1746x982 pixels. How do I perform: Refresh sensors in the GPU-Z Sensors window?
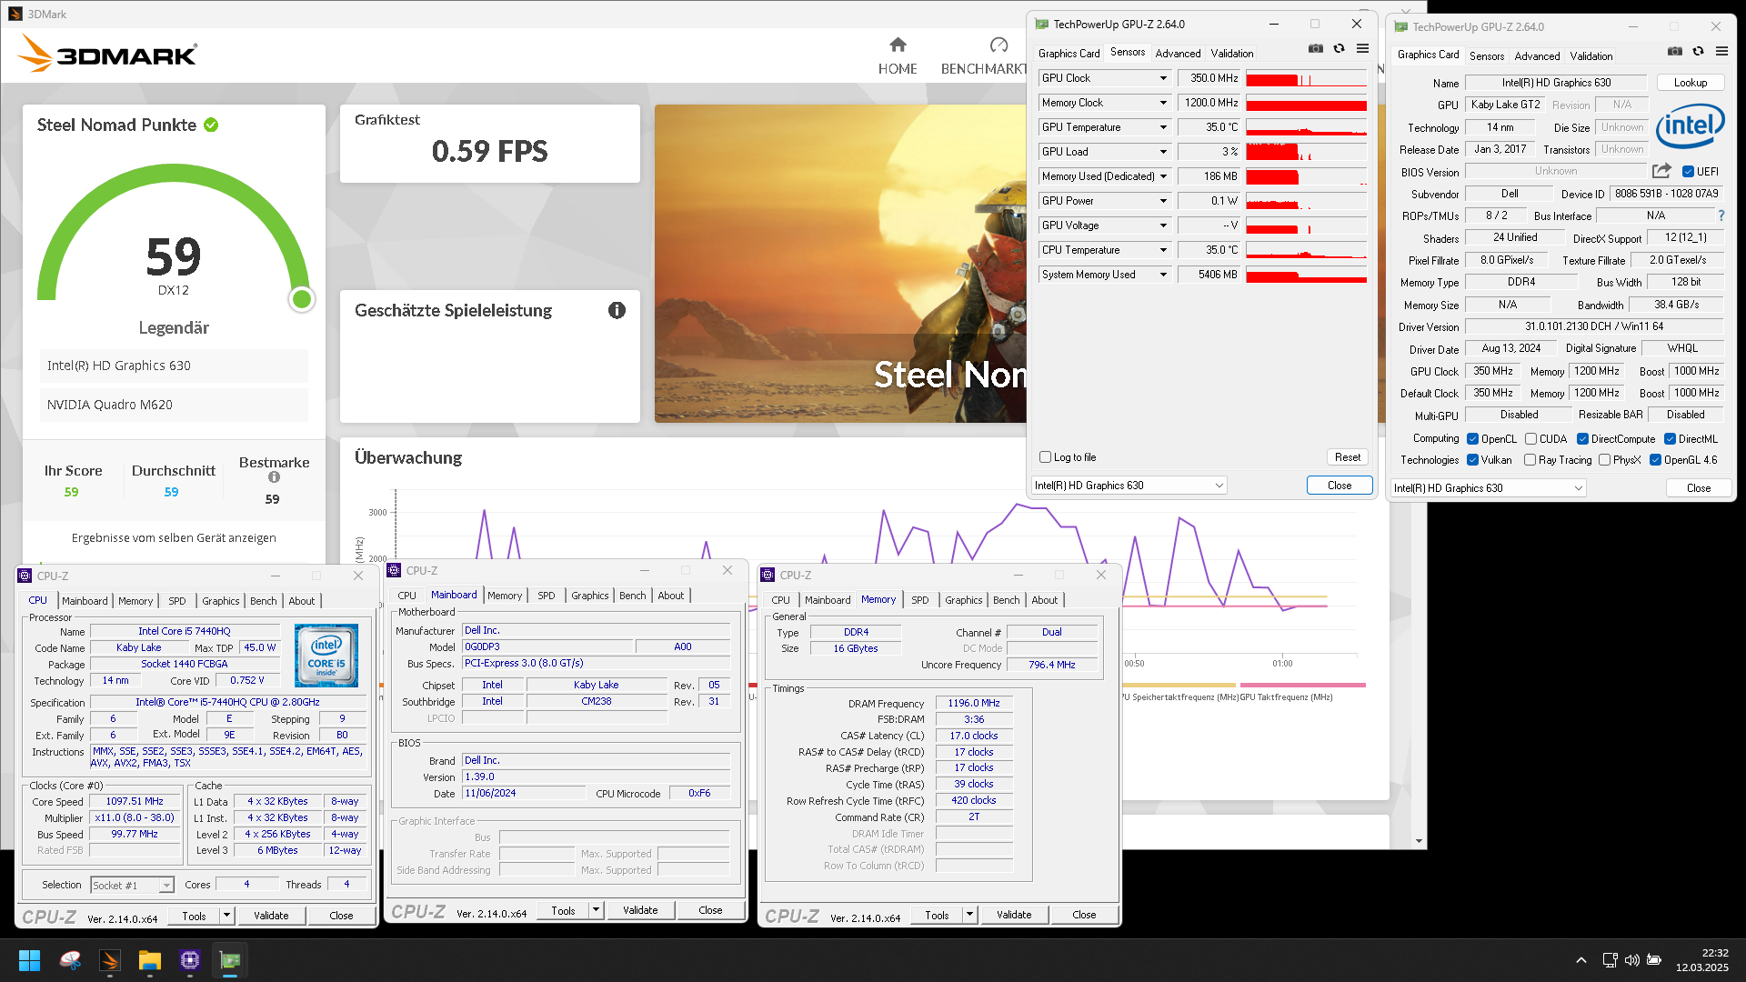[1339, 48]
